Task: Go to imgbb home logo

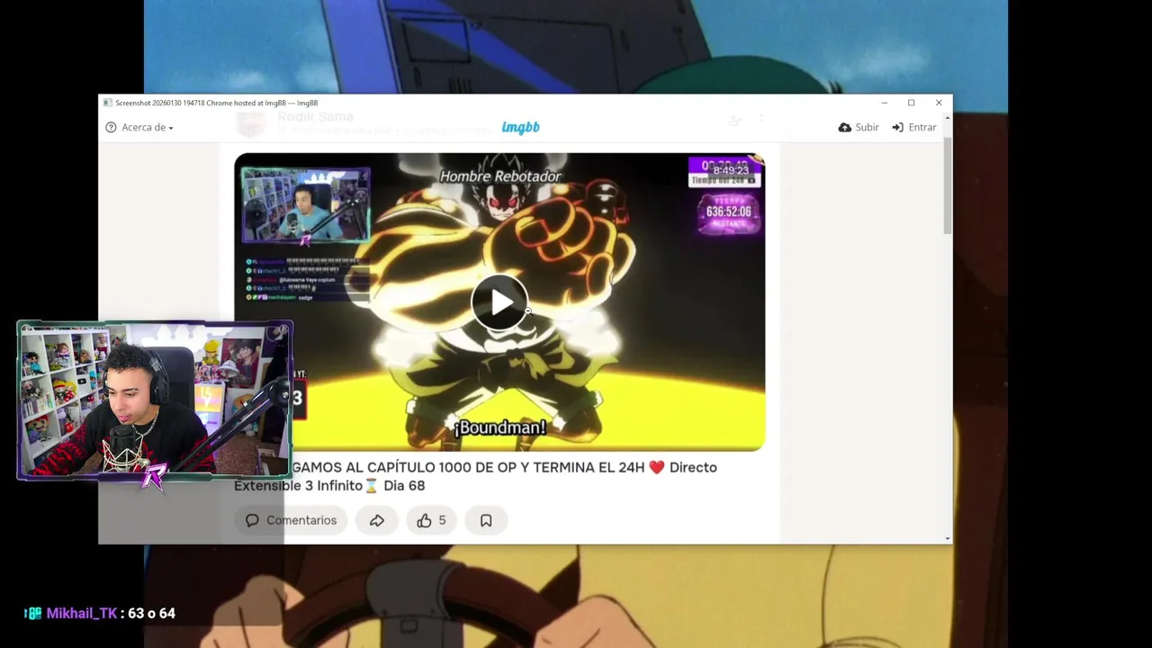Action: click(520, 128)
